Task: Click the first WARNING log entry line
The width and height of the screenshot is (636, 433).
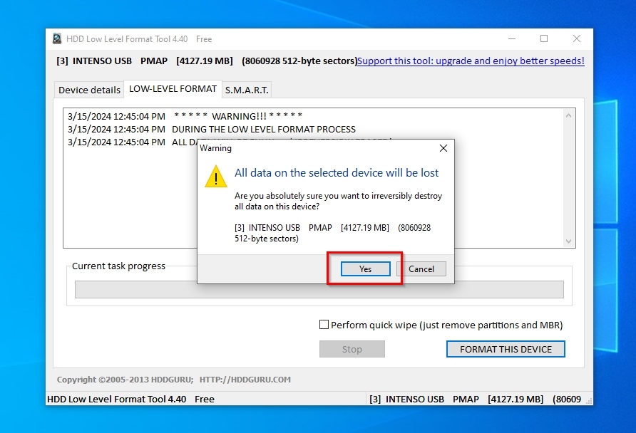Action: pyautogui.click(x=185, y=116)
